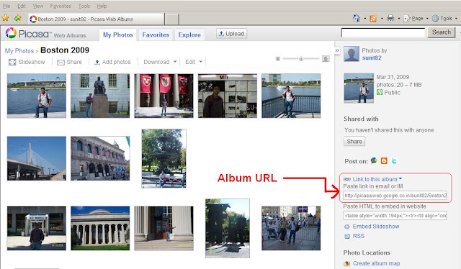Click the Favorites star icon in browser toolbar
Image resolution: width=461 pixels, height=269 pixels.
coord(5,19)
